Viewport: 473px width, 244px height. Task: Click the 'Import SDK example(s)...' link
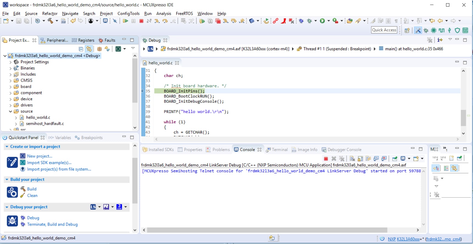pos(49,163)
